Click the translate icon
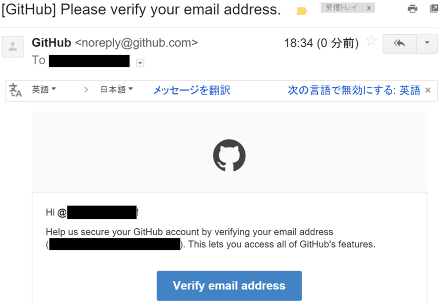The width and height of the screenshot is (439, 304). [15, 90]
